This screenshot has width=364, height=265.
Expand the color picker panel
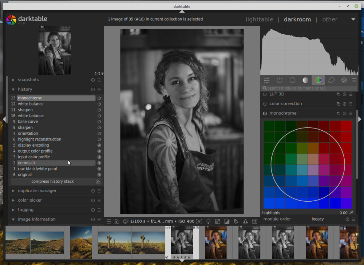[13, 200]
